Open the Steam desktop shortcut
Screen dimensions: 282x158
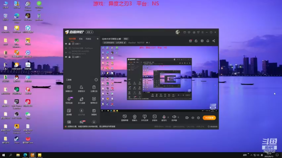pyautogui.click(x=17, y=140)
